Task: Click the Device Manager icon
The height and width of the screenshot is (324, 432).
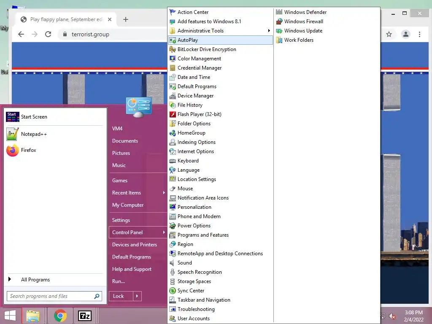Action: (173, 96)
